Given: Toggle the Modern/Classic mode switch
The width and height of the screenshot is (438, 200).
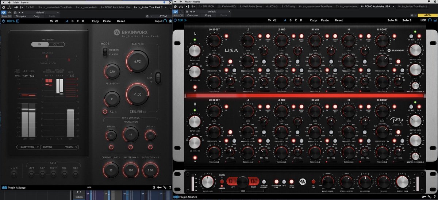Looking at the screenshot, I should pos(105,52).
